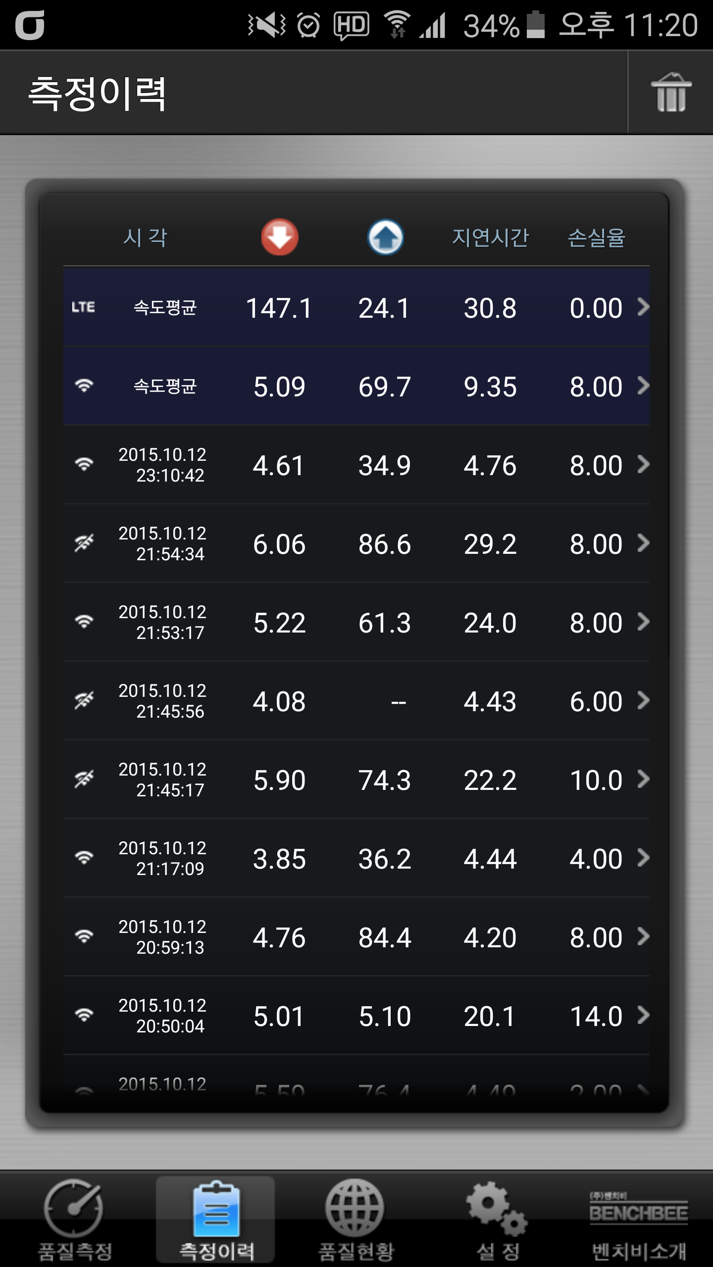Tap the alarm clock status bar icon

click(x=308, y=25)
